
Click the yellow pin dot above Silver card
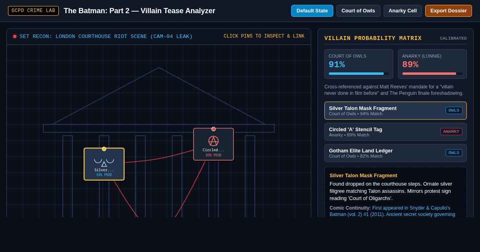(104, 149)
